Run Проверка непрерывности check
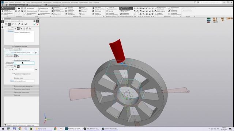The width and height of the screenshot is (234, 131). tap(174, 14)
